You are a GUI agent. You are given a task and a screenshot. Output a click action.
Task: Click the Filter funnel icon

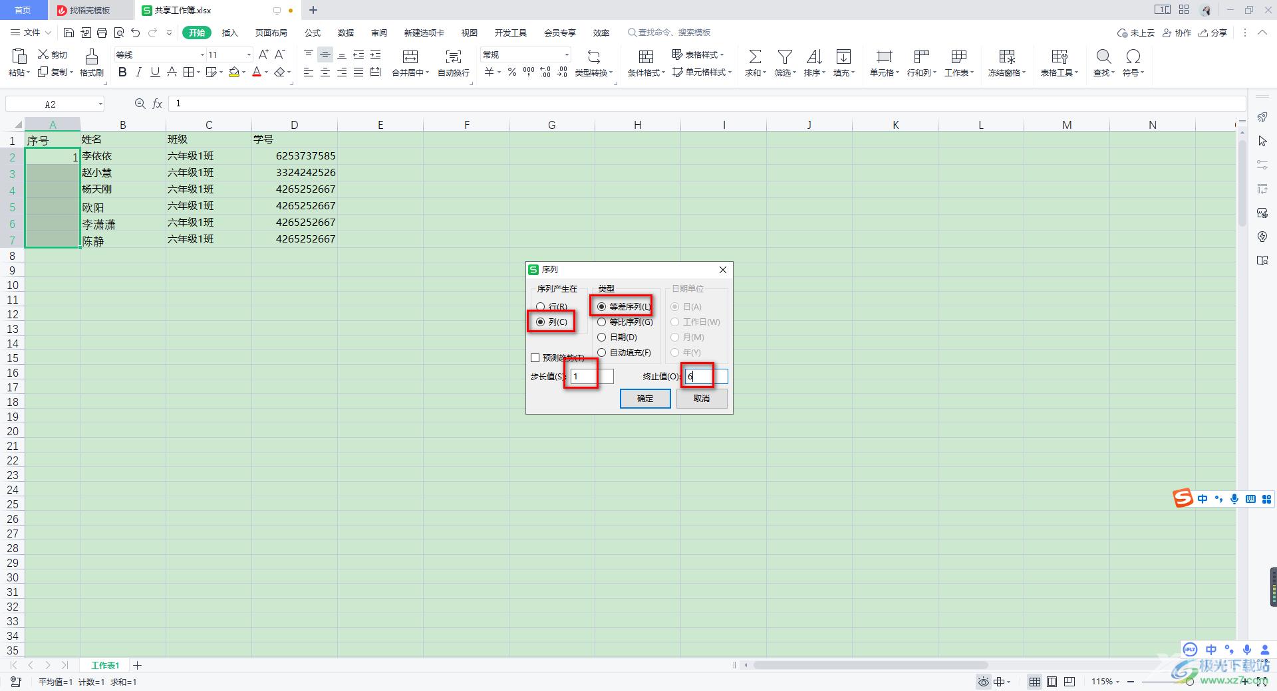tap(785, 56)
